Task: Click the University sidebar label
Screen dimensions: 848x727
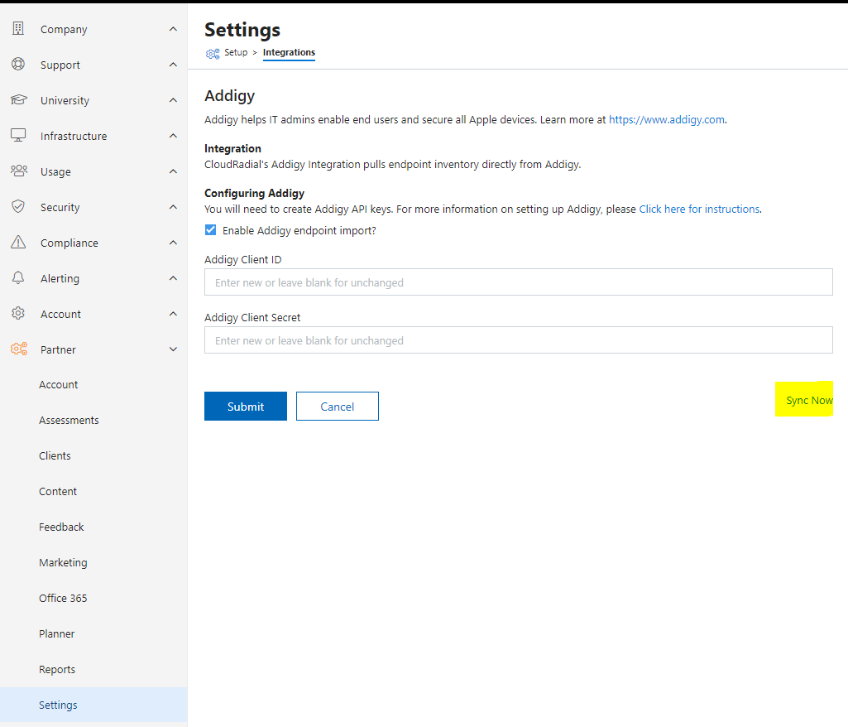Action: coord(65,101)
